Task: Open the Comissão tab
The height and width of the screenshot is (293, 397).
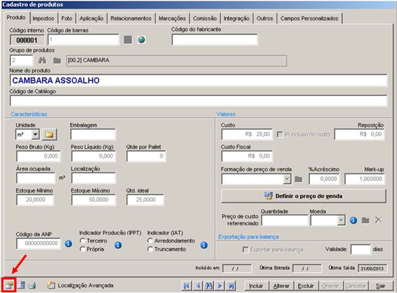Action: (205, 18)
